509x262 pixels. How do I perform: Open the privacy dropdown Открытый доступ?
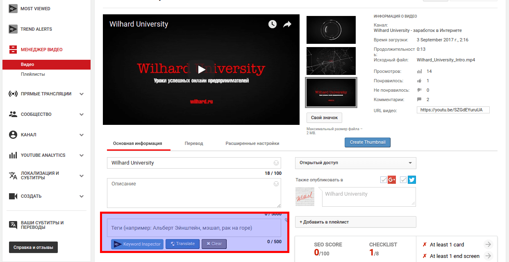[355, 163]
